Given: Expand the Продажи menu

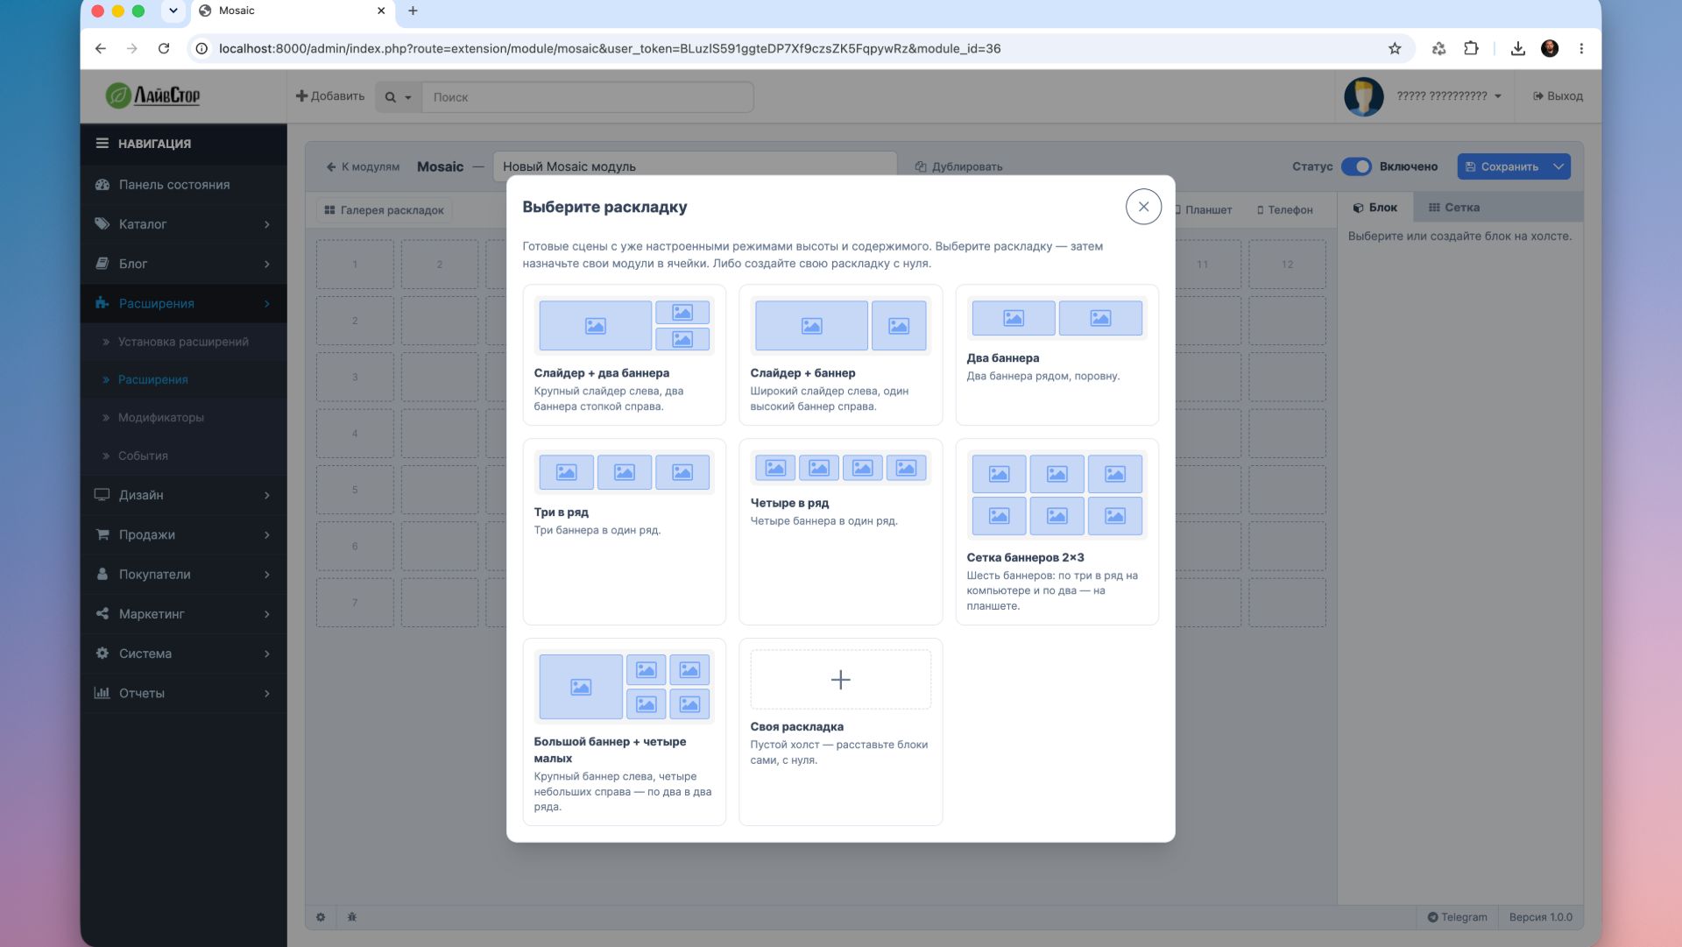Looking at the screenshot, I should [183, 534].
